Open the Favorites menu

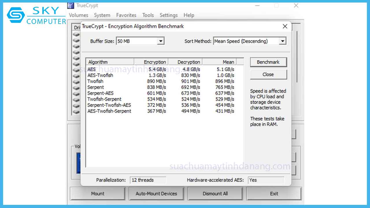pyautogui.click(x=126, y=15)
